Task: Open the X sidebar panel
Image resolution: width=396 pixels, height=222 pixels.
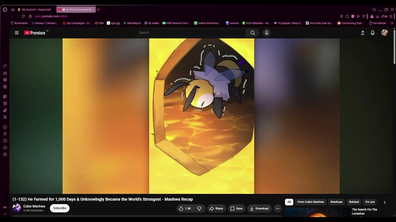Action: point(5,117)
